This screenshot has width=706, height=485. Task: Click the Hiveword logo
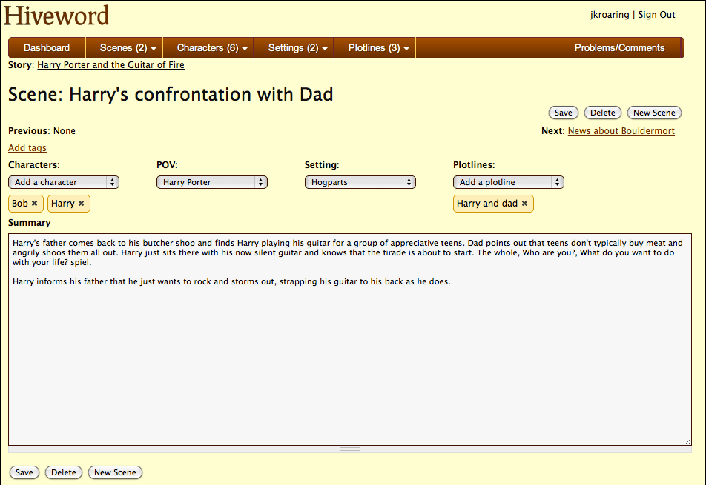pyautogui.click(x=56, y=16)
